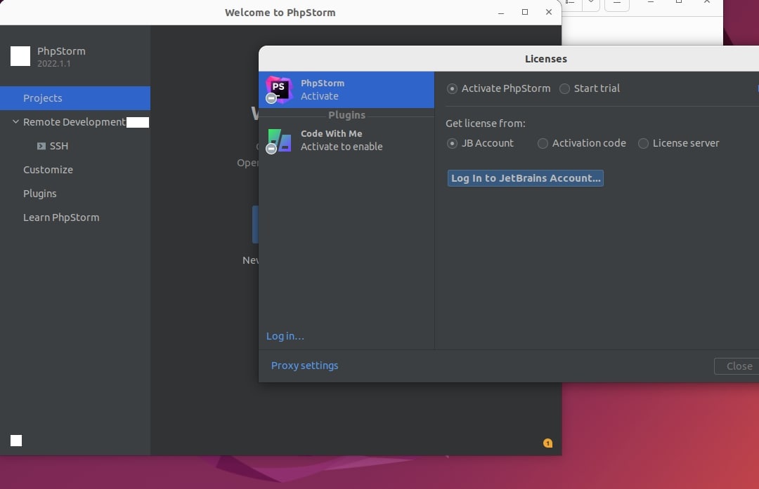Click the Licenses dialog title bar
759x489 pixels.
pos(509,58)
